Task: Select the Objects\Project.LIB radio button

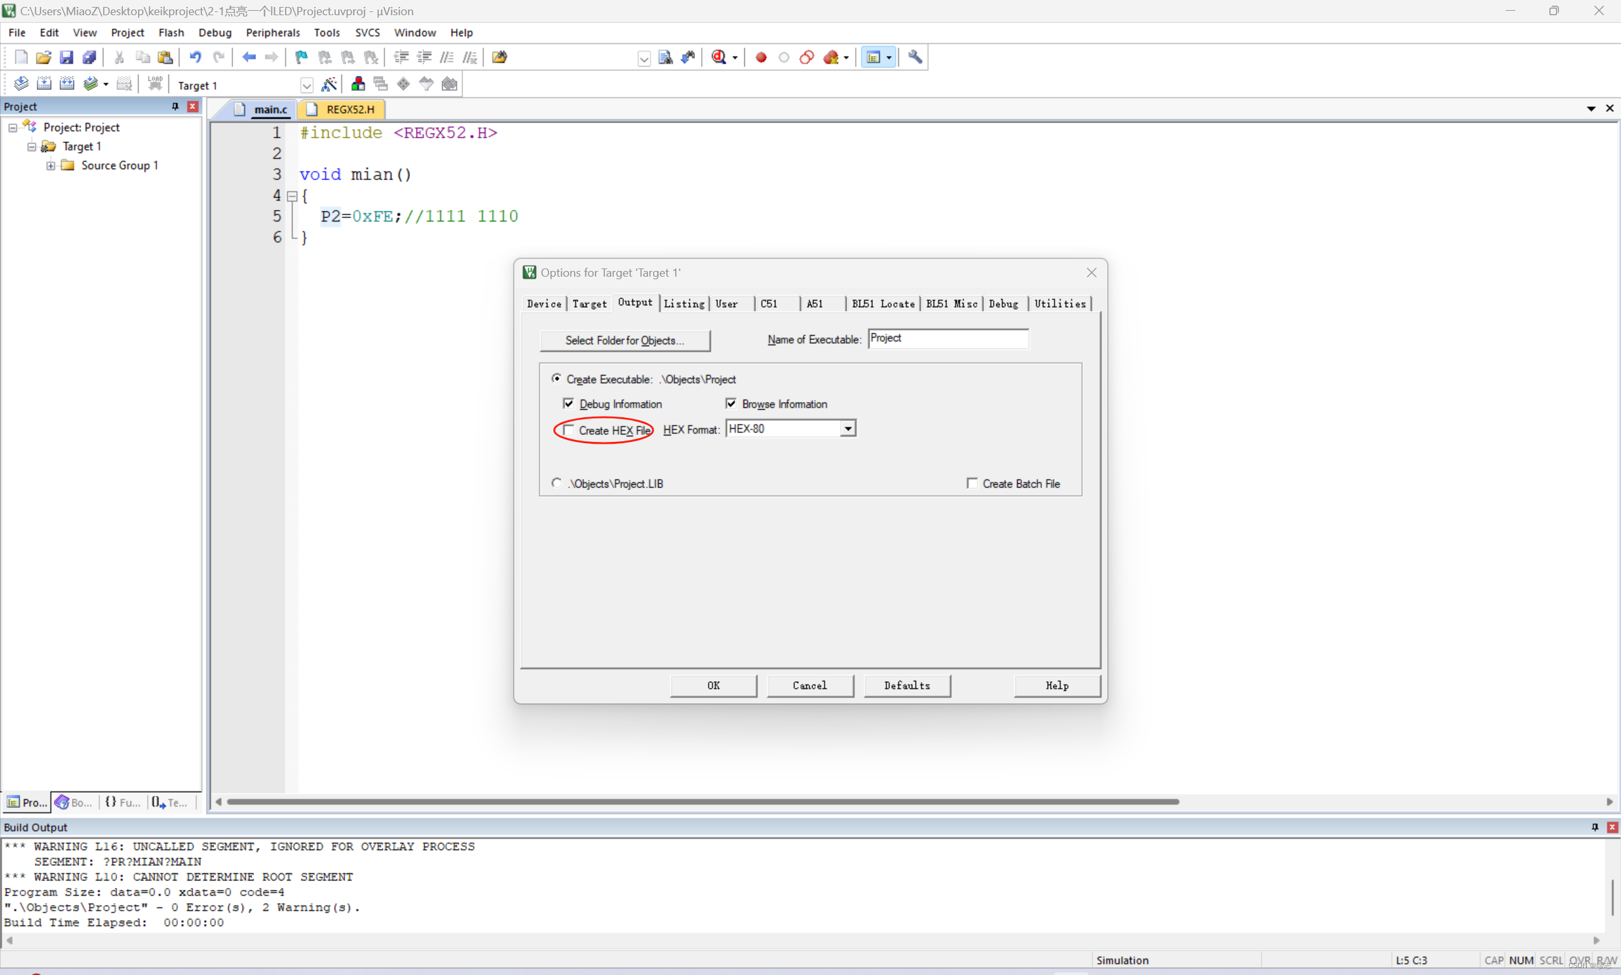Action: click(x=557, y=483)
